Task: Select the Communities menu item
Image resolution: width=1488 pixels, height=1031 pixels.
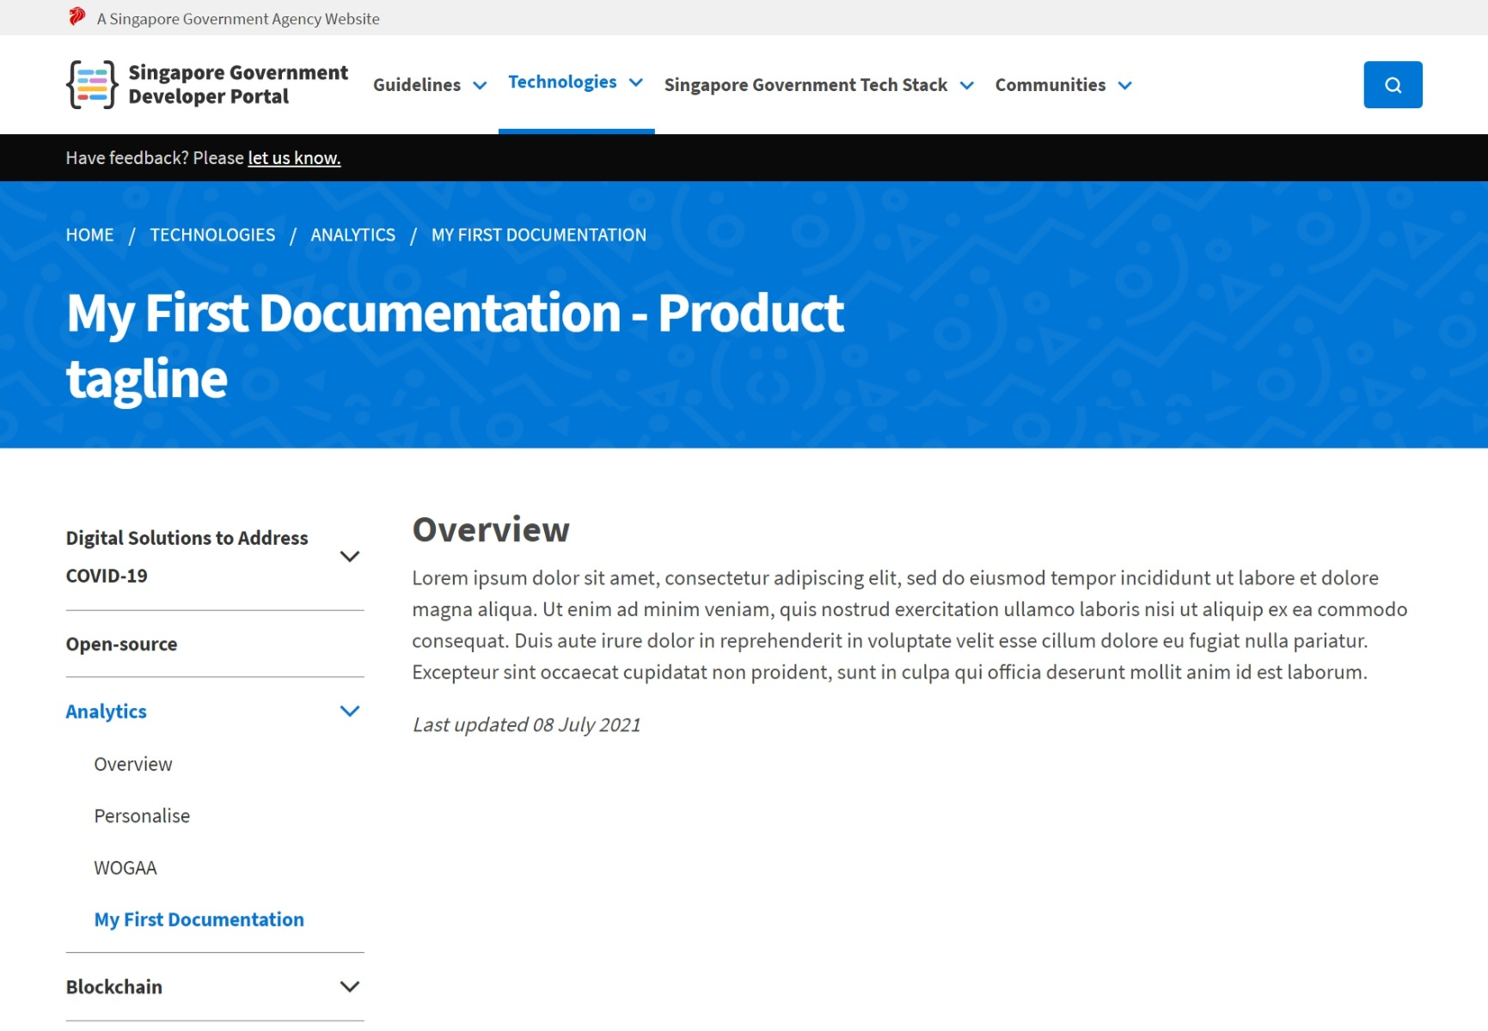Action: (x=1050, y=85)
